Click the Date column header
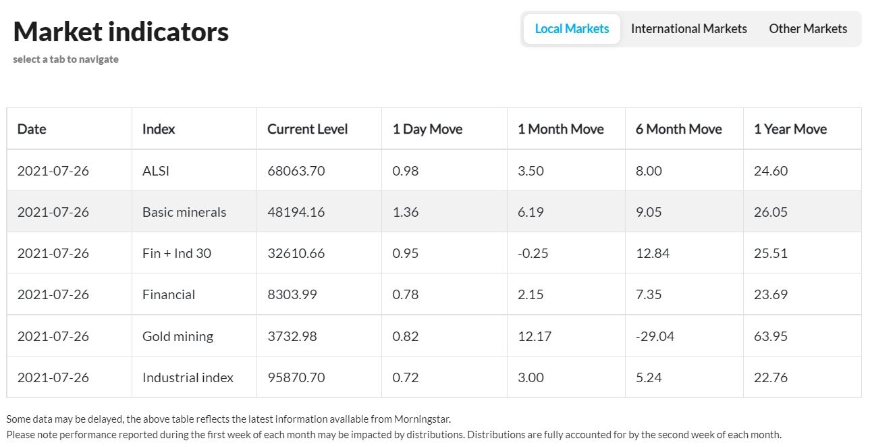Image resolution: width=870 pixels, height=447 pixels. (x=70, y=129)
